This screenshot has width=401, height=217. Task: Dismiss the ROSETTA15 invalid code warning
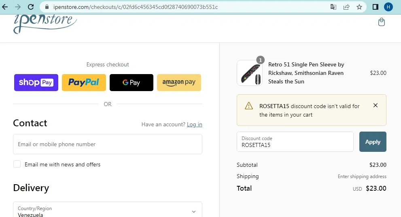pyautogui.click(x=376, y=105)
